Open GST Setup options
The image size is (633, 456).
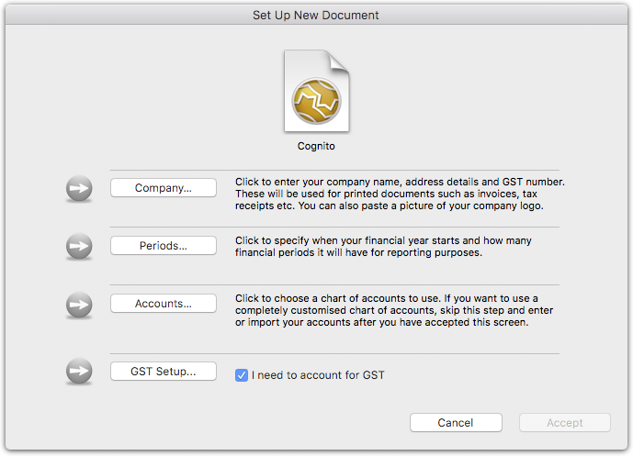tap(164, 371)
